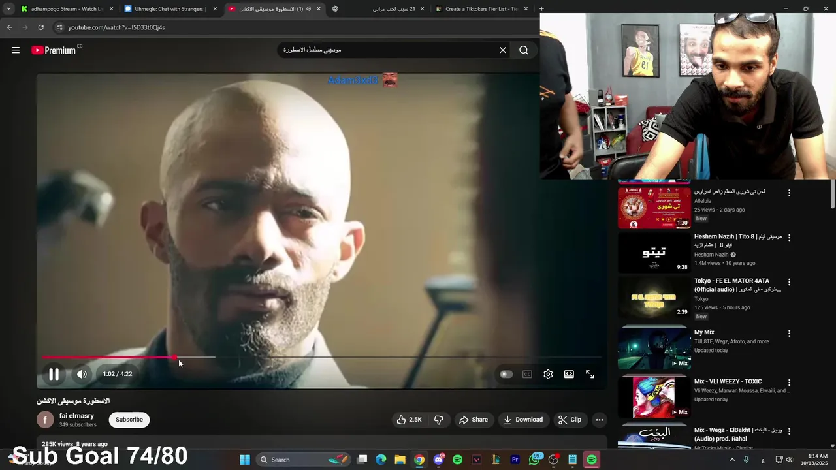
Task: Open a new browser tab
Action: pyautogui.click(x=541, y=9)
